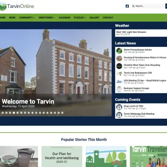
Task: Expand the Puzzles dropdown menu
Action: click(80, 18)
